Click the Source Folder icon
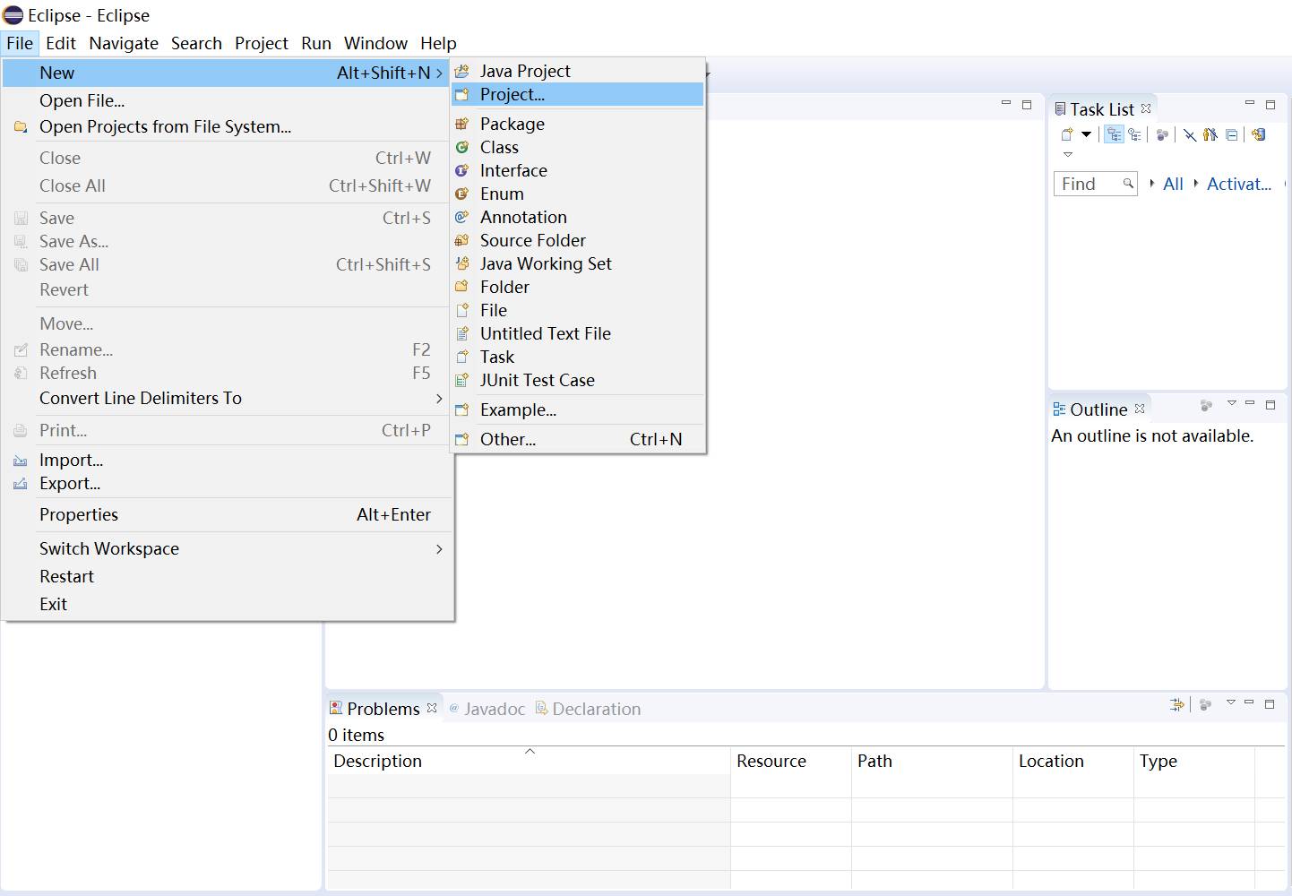The image size is (1292, 896). pyautogui.click(x=462, y=240)
